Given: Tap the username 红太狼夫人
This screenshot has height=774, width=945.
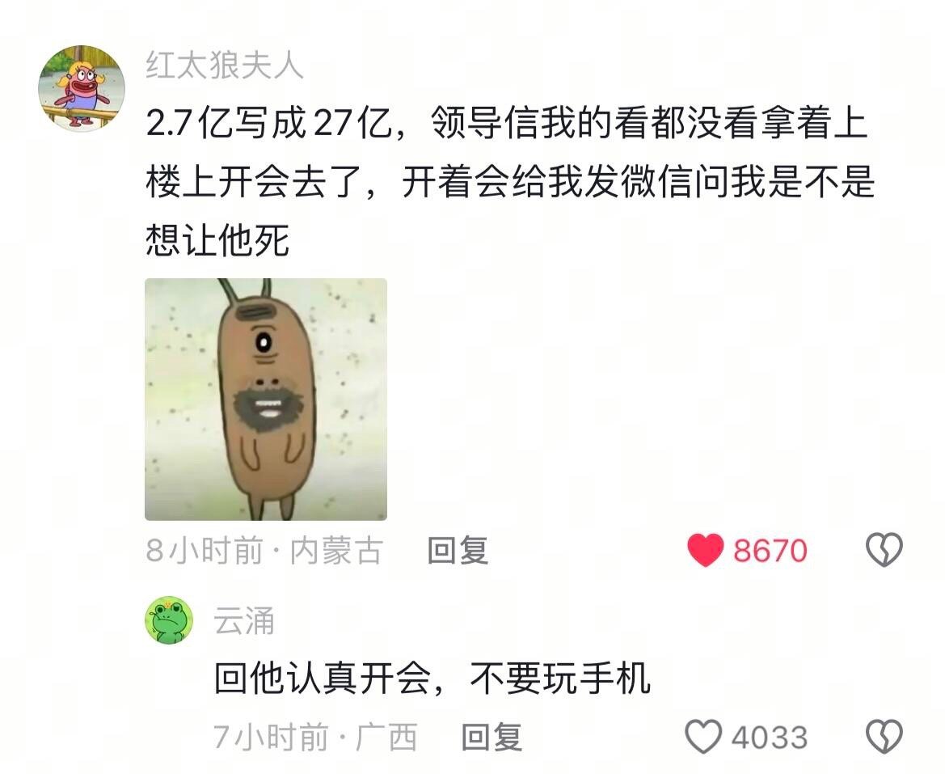Looking at the screenshot, I should coord(224,65).
